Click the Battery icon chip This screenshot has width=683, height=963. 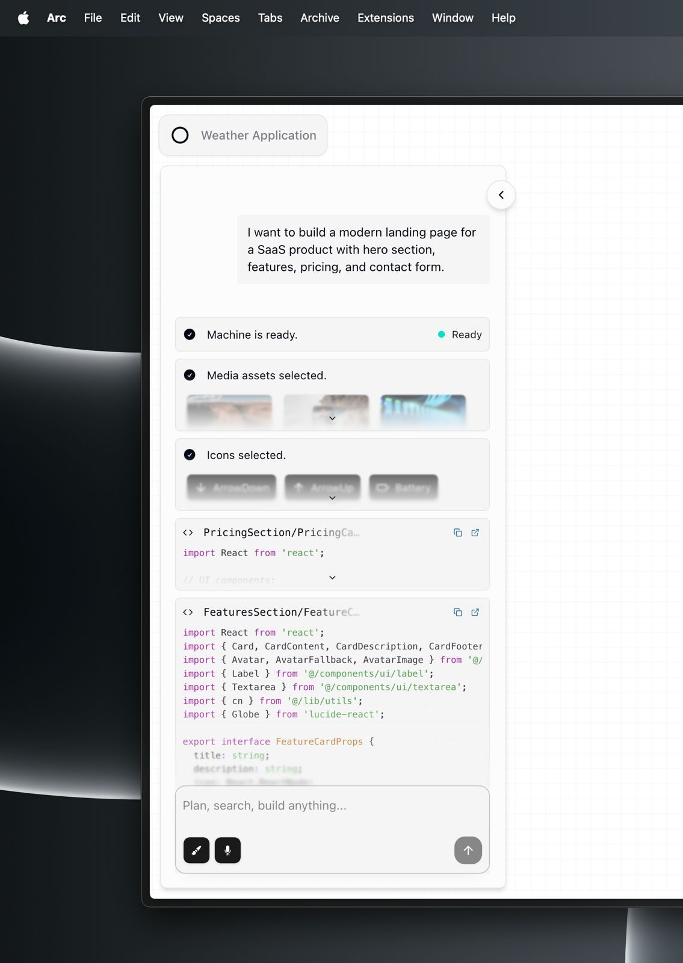pyautogui.click(x=403, y=488)
